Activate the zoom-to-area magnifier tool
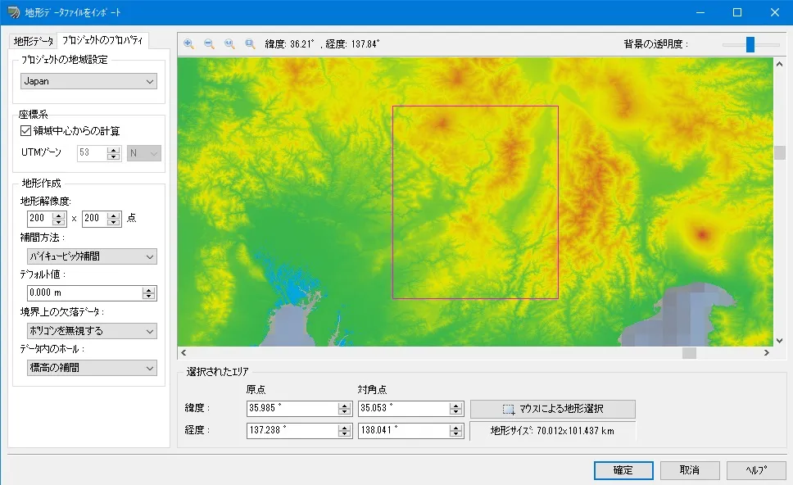This screenshot has width=793, height=485. pos(250,44)
